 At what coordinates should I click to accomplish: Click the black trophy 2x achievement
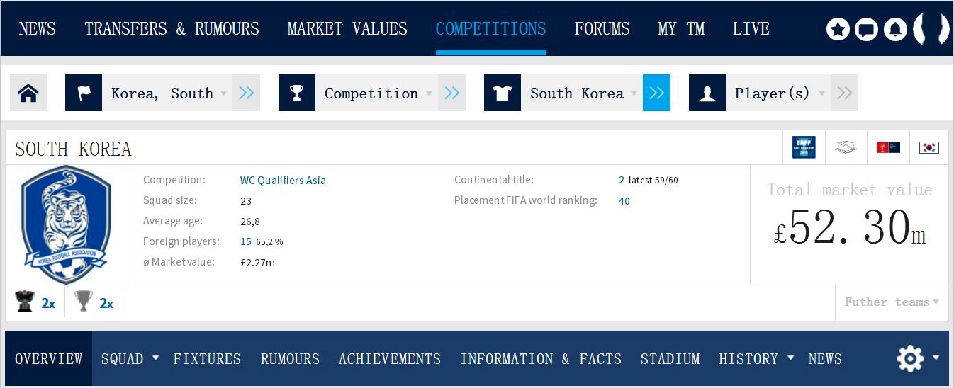point(35,302)
